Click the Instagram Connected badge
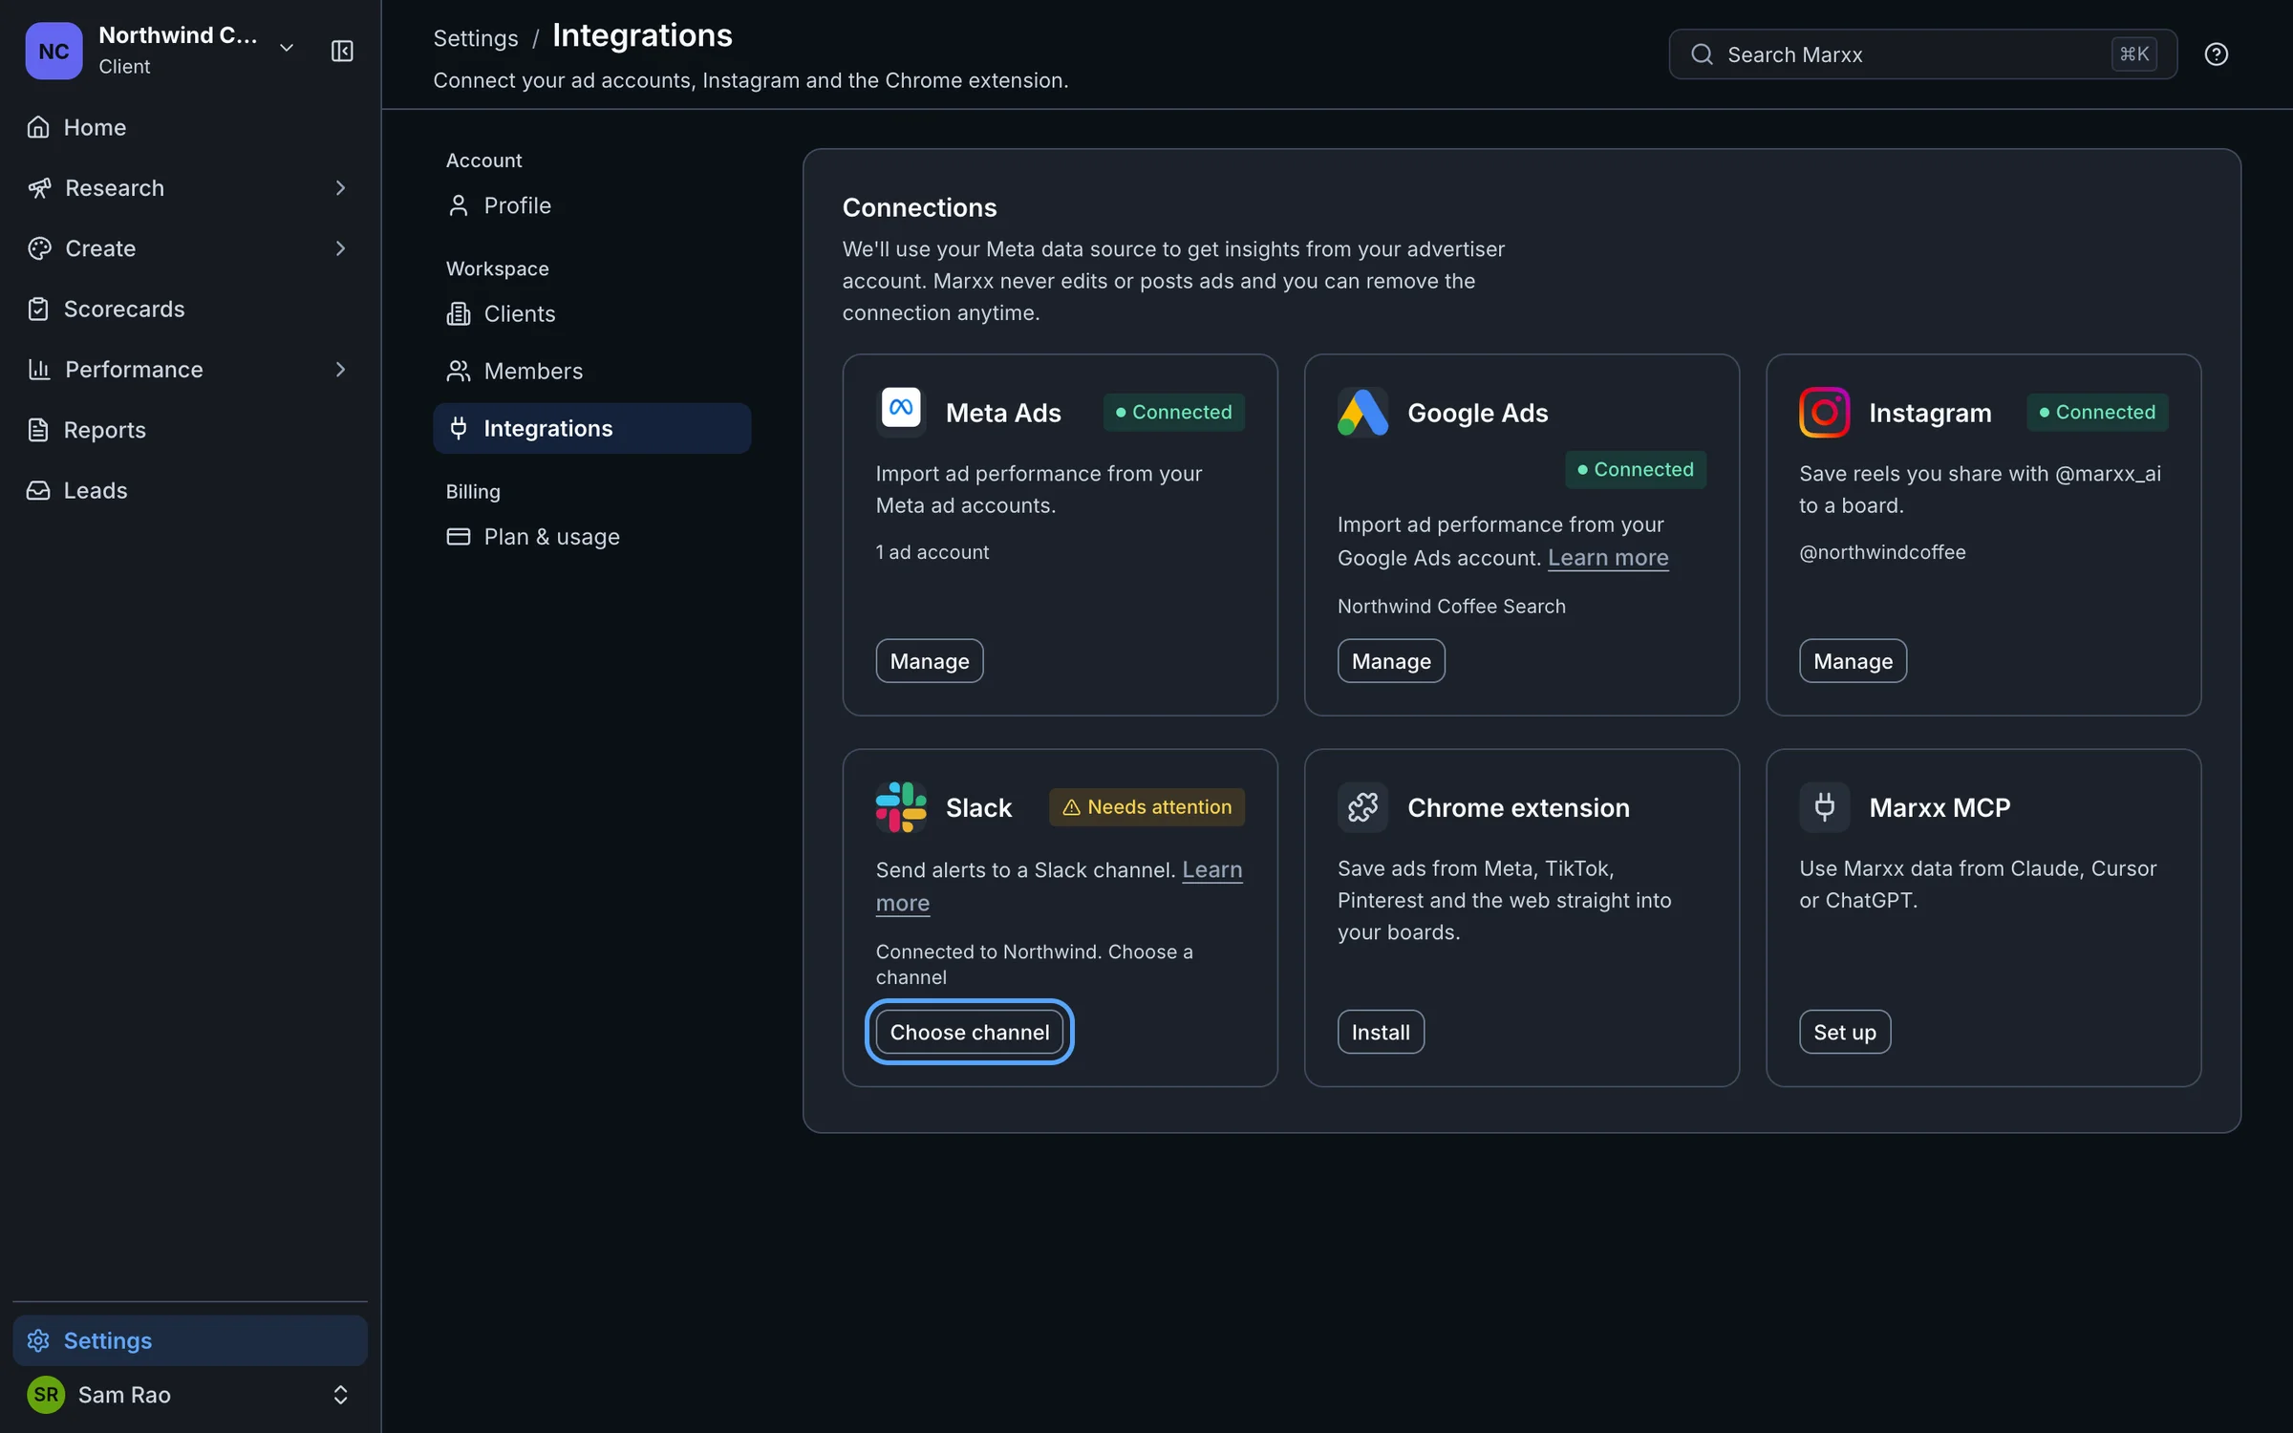 click(2097, 412)
